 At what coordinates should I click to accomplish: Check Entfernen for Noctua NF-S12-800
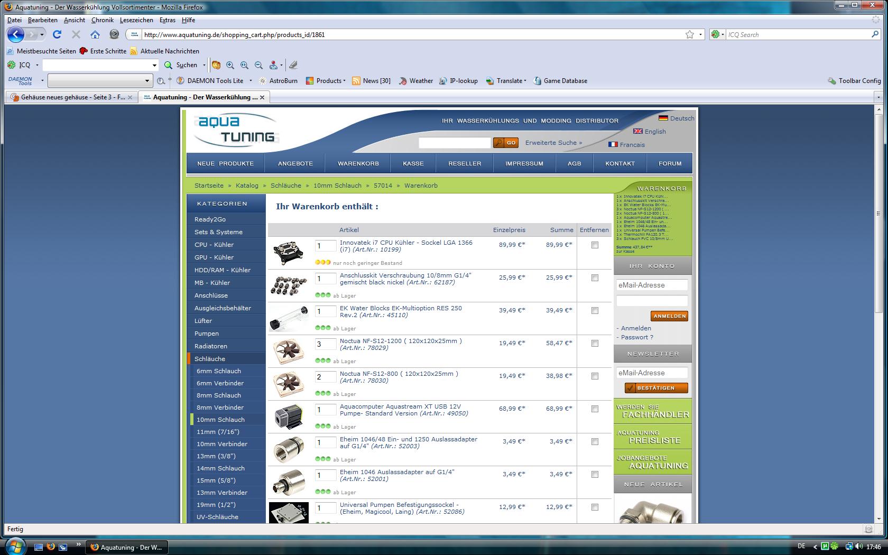[x=595, y=376]
